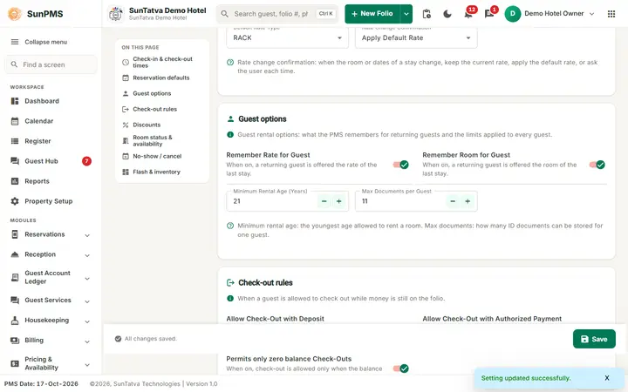Jump to Check-in & check-out times section

[162, 62]
